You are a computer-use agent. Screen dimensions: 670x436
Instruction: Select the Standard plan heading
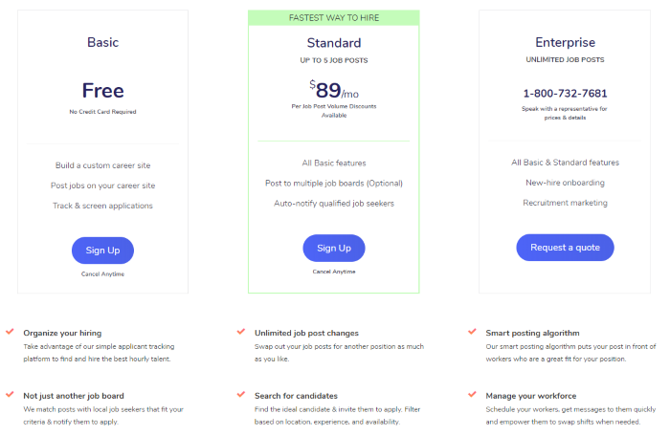(333, 42)
